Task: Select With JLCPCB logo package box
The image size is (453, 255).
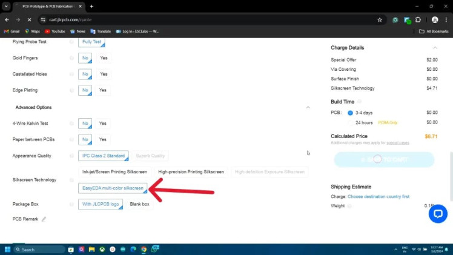Action: click(101, 204)
